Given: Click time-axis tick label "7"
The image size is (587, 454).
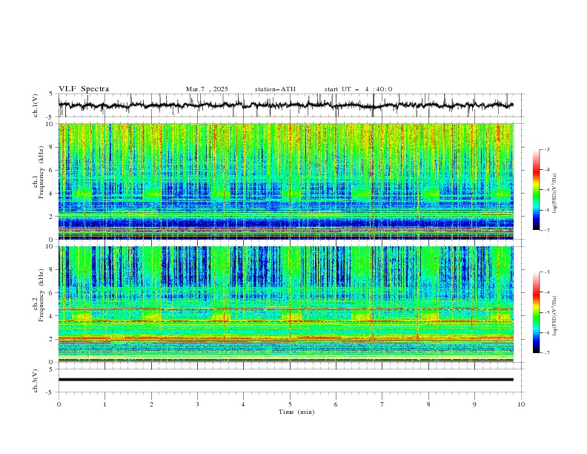Looking at the screenshot, I should tap(382, 404).
